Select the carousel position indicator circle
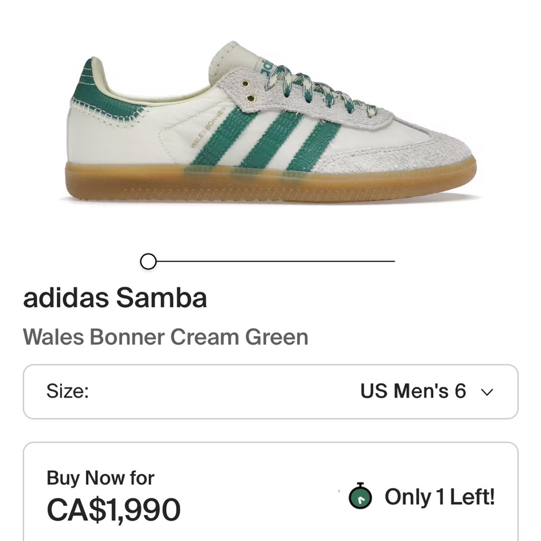This screenshot has height=541, width=541. point(148,261)
